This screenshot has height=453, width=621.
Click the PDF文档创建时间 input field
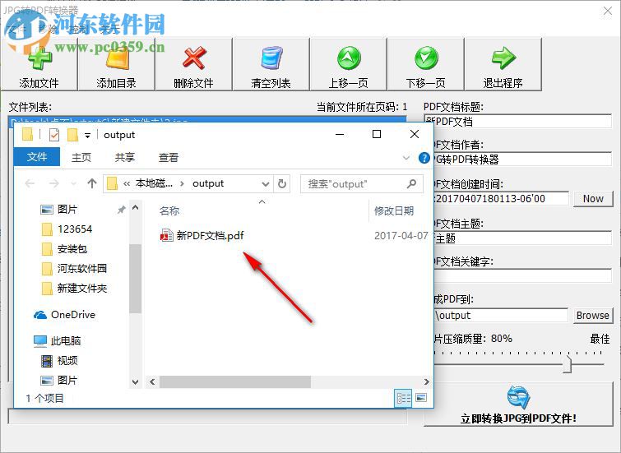[x=502, y=198]
